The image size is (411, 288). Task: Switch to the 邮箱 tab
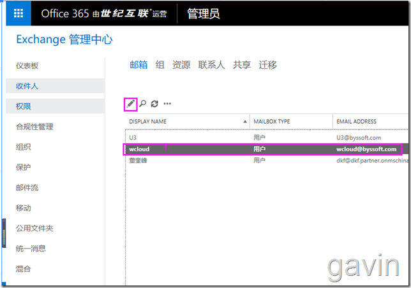138,64
